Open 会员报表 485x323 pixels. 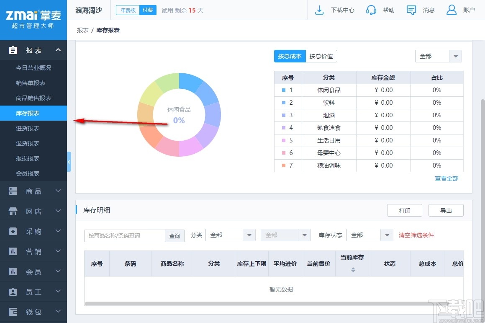[x=33, y=173]
